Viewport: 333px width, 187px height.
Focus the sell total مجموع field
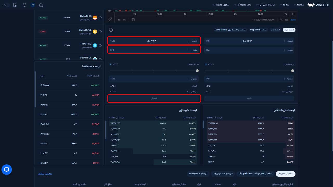154,79
